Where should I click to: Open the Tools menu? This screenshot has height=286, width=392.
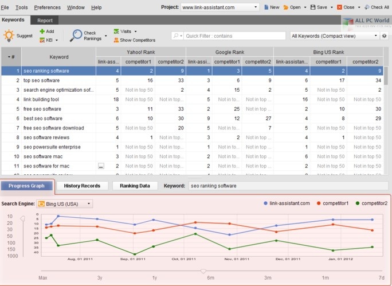click(22, 7)
